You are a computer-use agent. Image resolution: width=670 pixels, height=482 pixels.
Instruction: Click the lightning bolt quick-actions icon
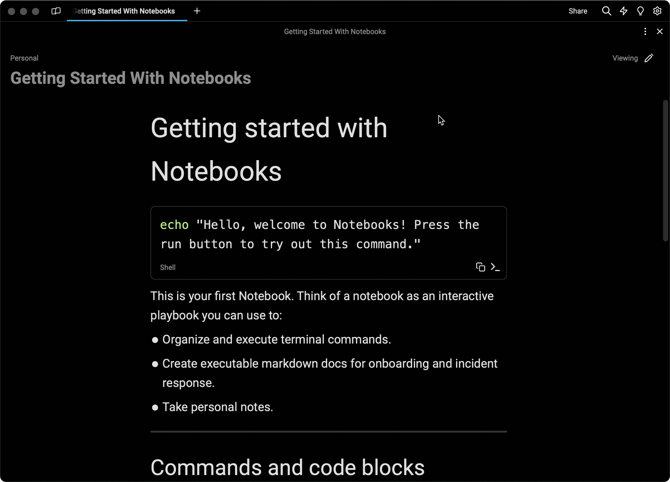coord(623,11)
